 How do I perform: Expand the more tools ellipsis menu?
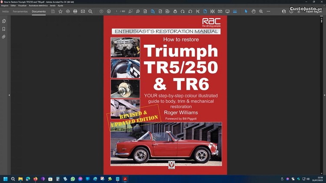point(269,11)
